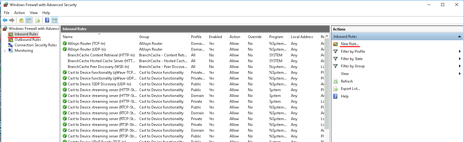Click the Help icon in Actions pane
This screenshot has height=142, width=464.
335,96
